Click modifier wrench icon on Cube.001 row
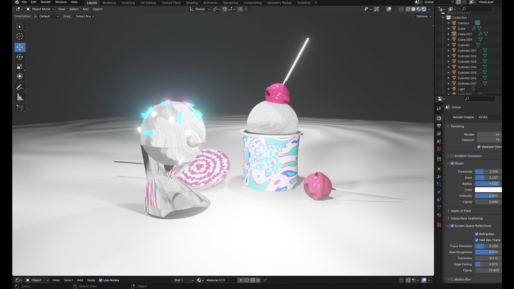Image resolution: width=514 pixels, height=289 pixels. point(480,34)
